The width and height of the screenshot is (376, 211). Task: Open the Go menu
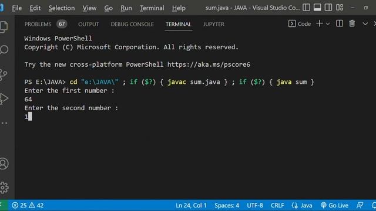pyautogui.click(x=108, y=8)
